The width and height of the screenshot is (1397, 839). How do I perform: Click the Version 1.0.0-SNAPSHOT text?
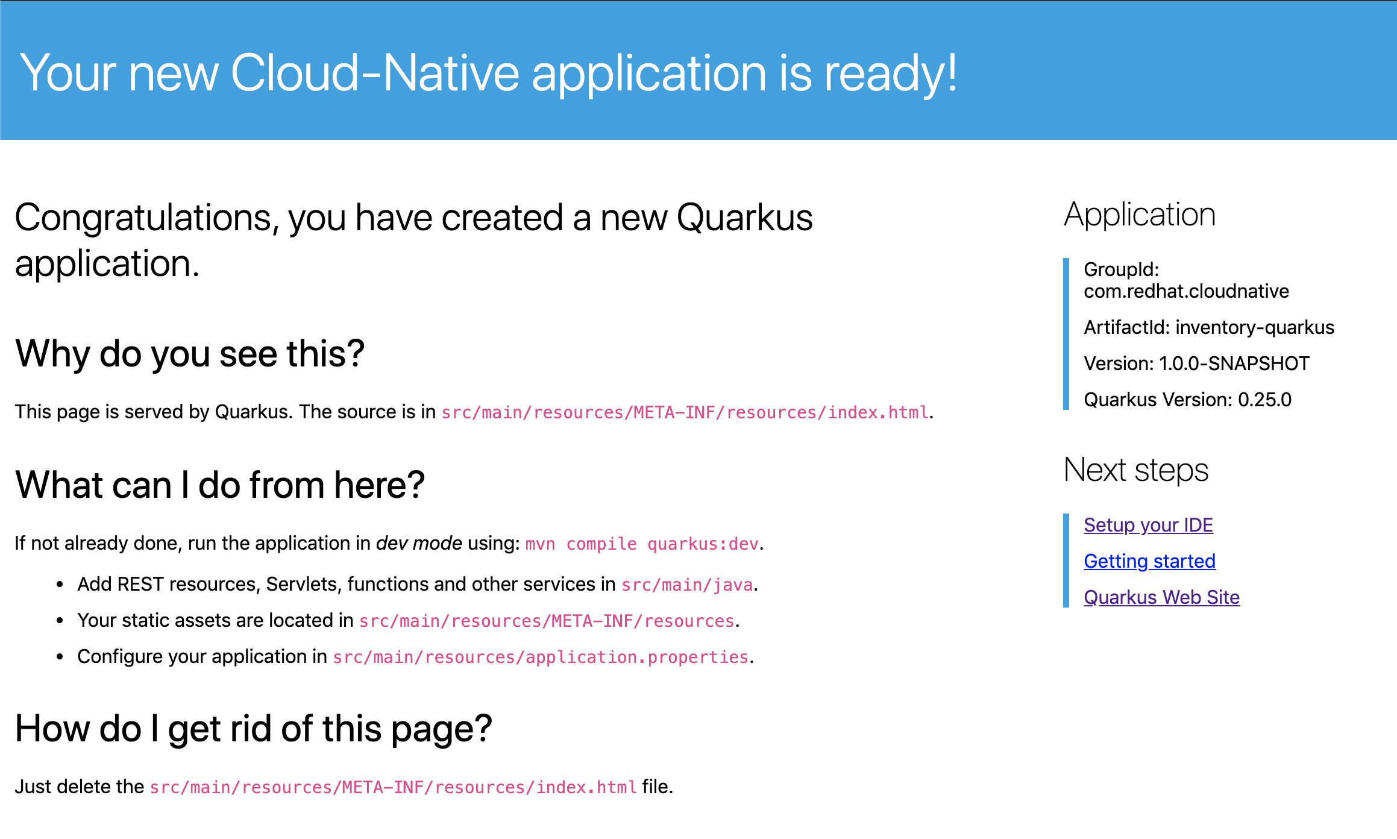(1196, 363)
